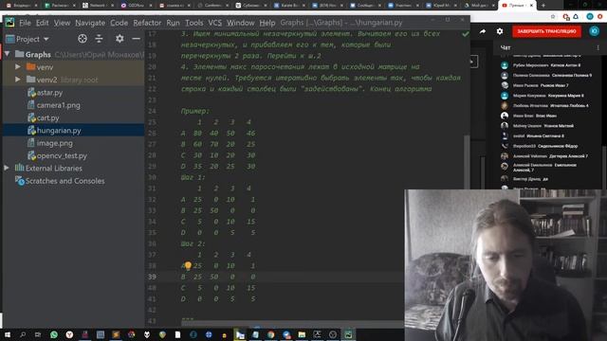Click the venv2 library root folder label
Viewport: 607px width, 341px height.
(67, 80)
